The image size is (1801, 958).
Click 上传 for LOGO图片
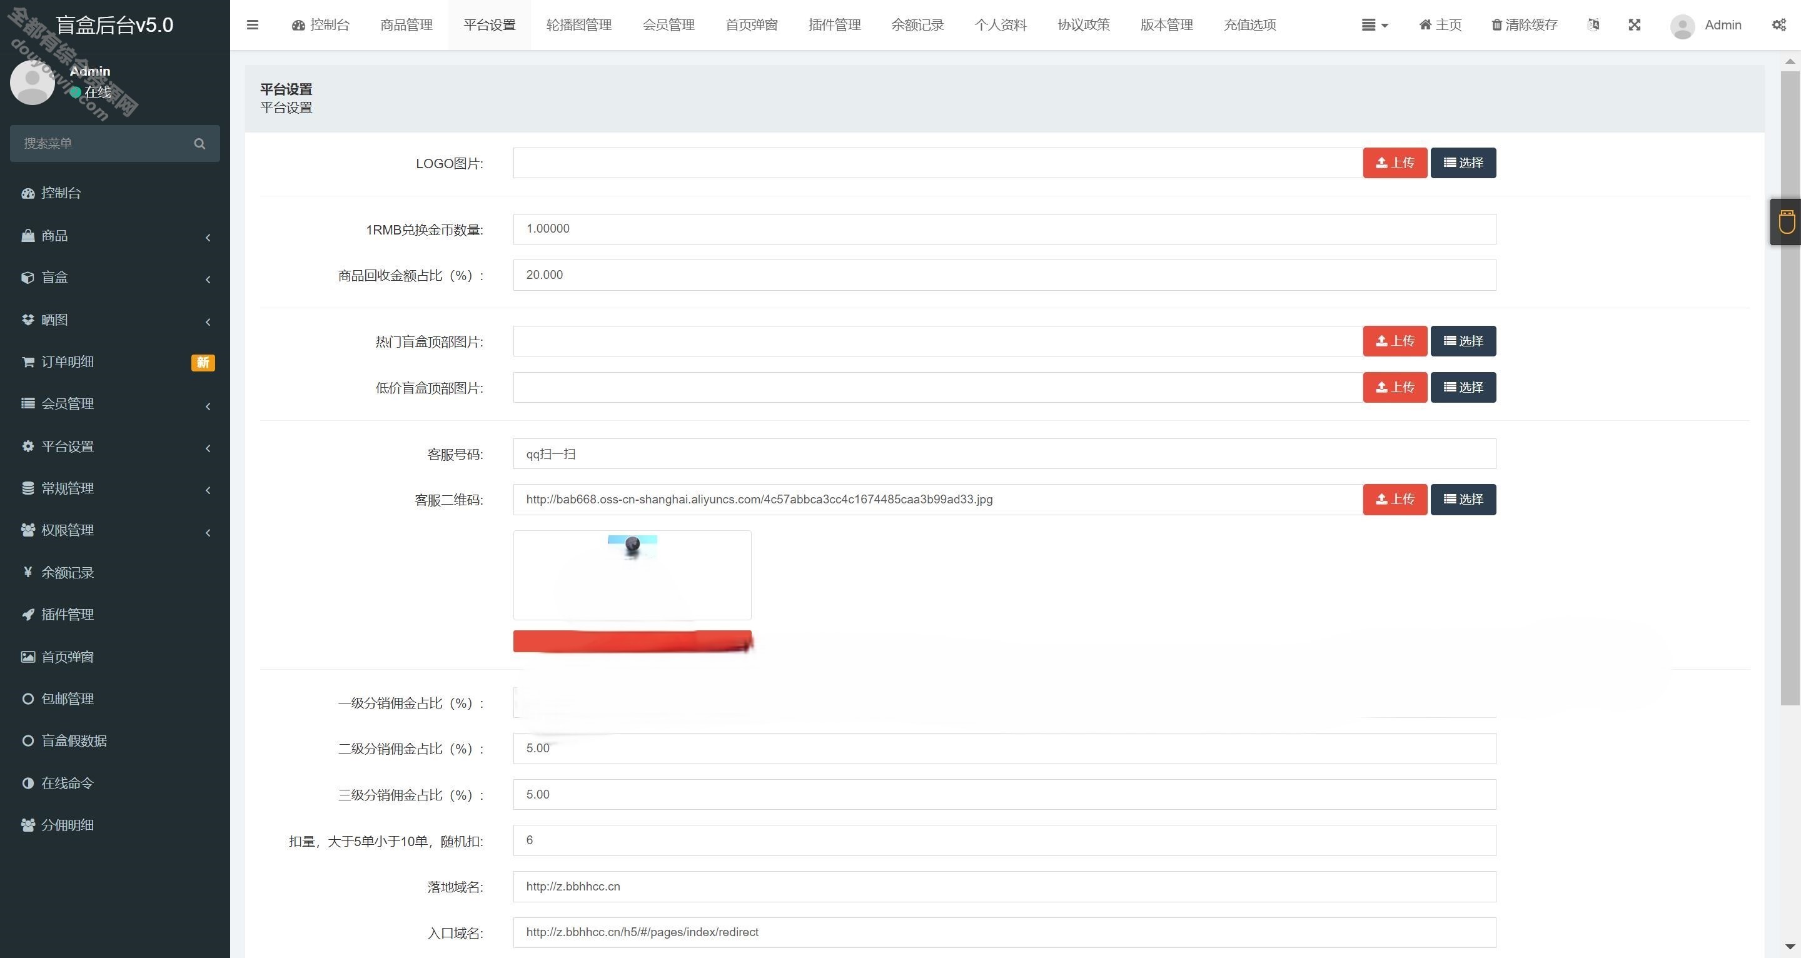pyautogui.click(x=1395, y=163)
